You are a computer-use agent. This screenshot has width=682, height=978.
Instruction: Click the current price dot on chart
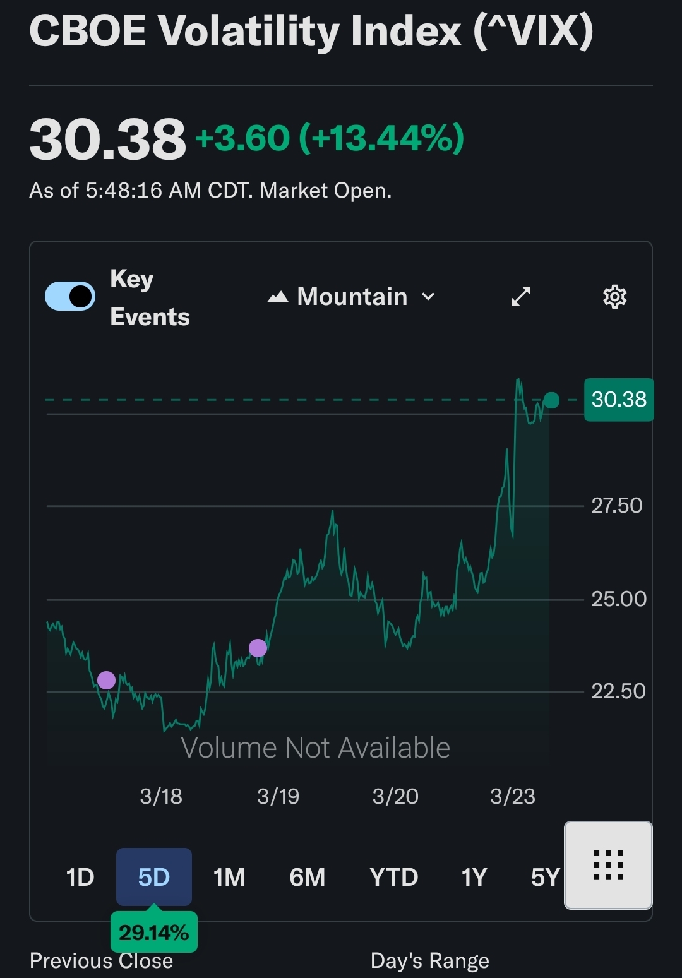(551, 400)
